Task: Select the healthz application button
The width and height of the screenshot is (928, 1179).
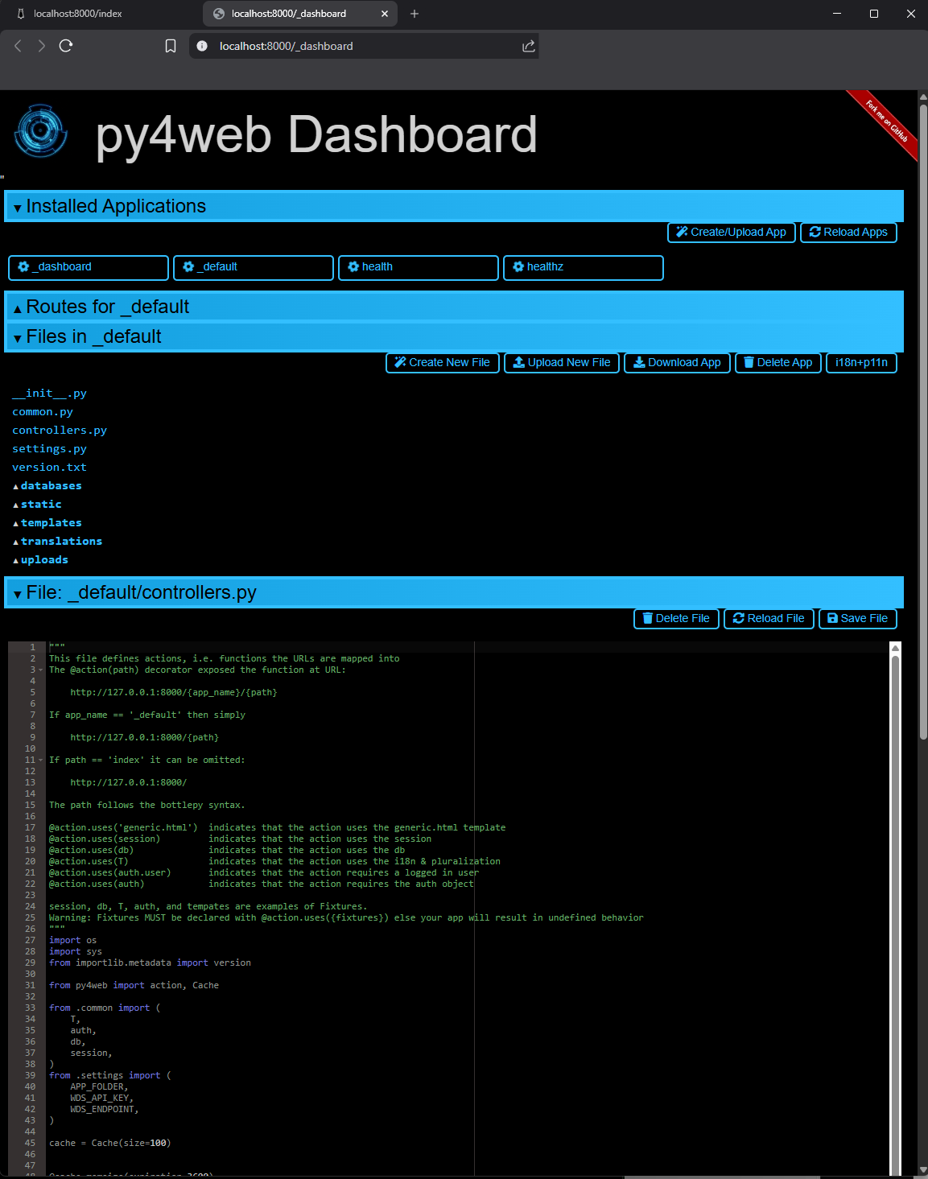Action: click(x=583, y=267)
